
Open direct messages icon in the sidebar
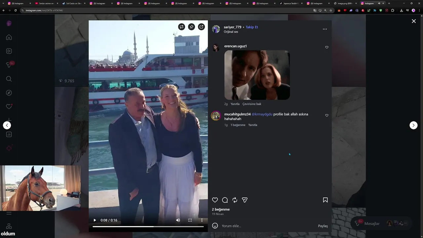[x=9, y=65]
